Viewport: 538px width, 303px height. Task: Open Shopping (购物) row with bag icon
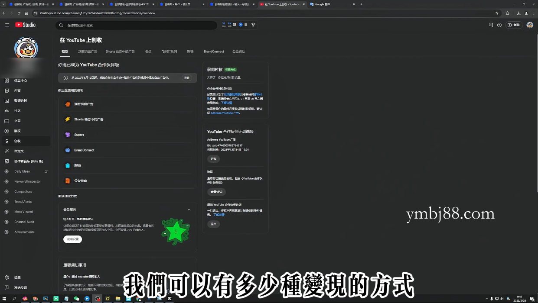click(x=128, y=165)
